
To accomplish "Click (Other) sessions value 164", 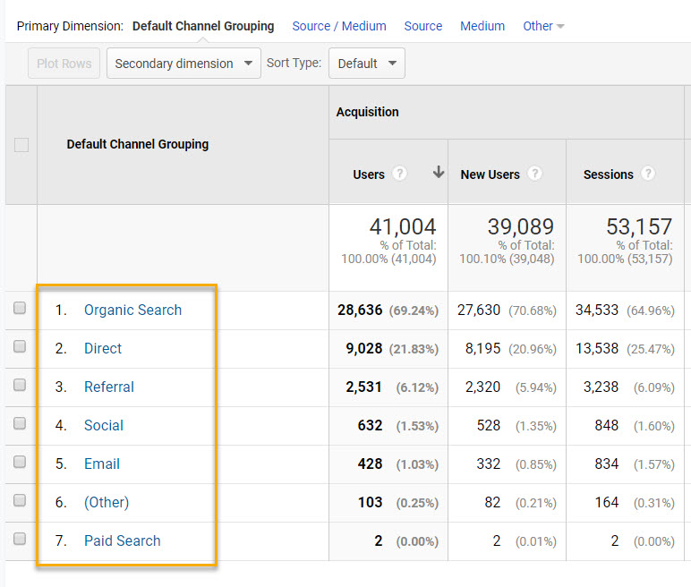I will pyautogui.click(x=606, y=502).
